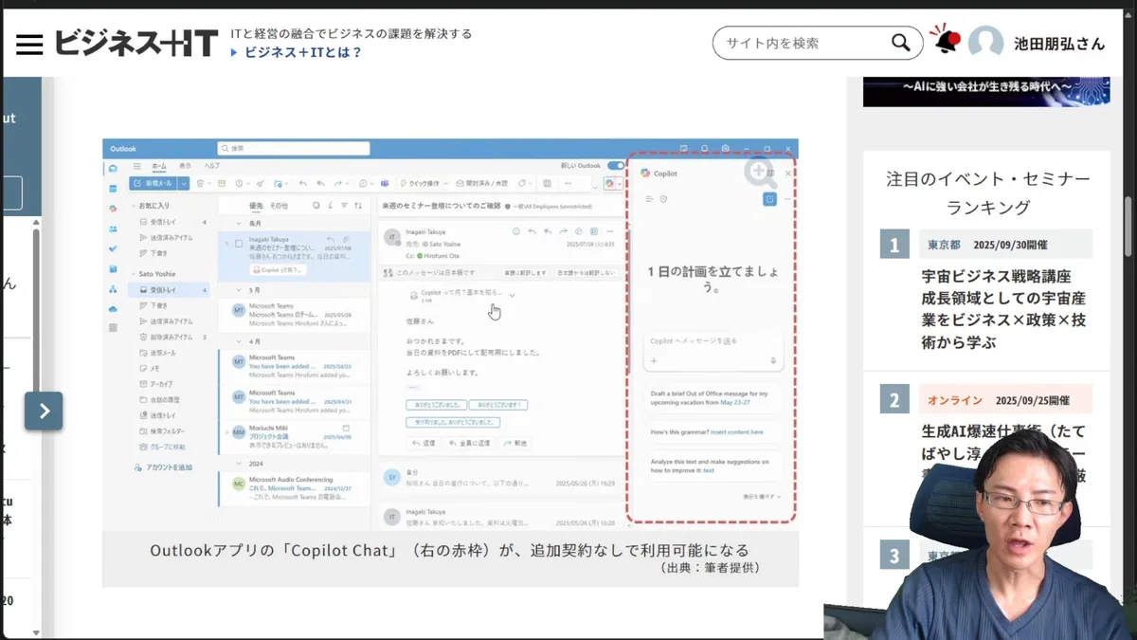
Task: Open the PDF attachment dropdown chevron
Action: click(513, 295)
